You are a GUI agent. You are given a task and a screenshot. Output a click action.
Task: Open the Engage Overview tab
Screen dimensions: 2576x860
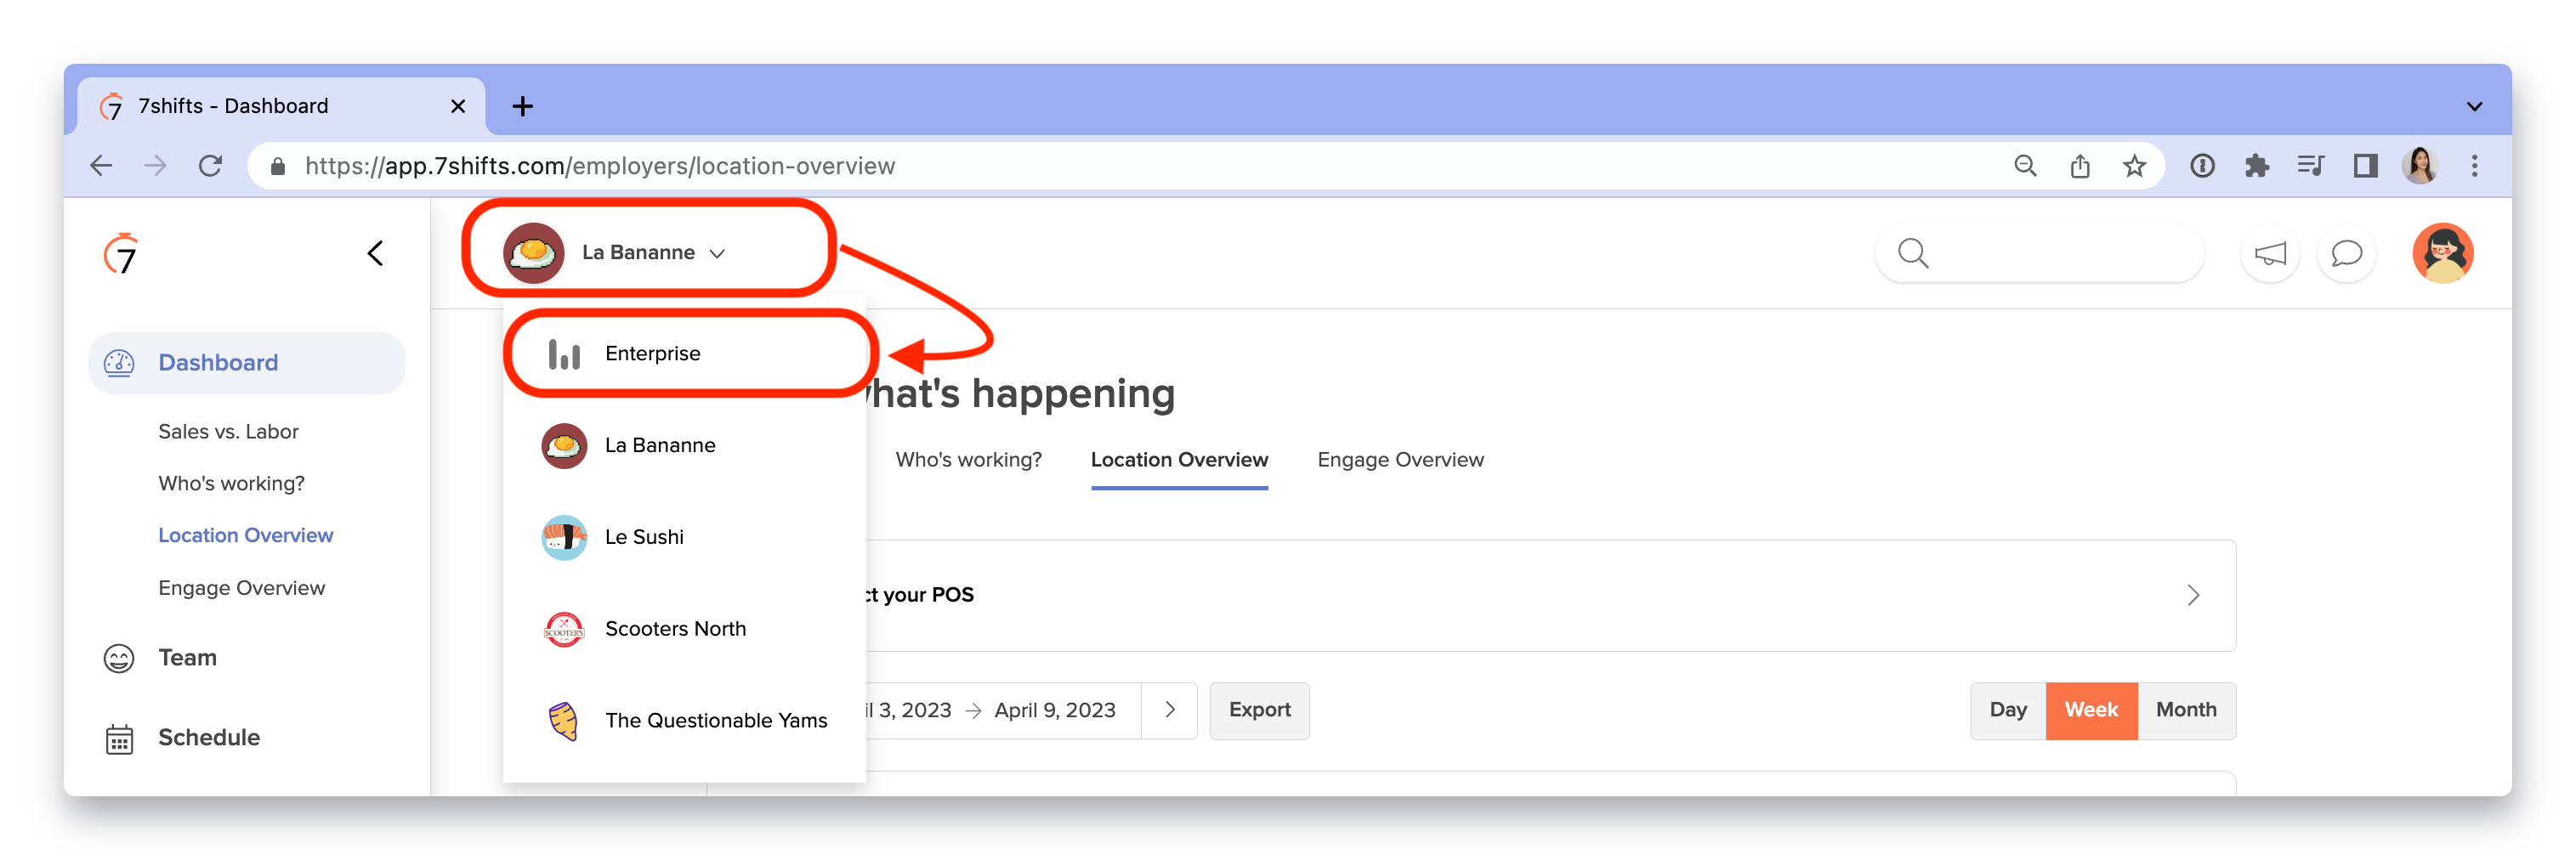[1400, 460]
